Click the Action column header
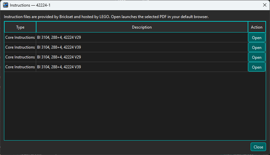 [257, 27]
